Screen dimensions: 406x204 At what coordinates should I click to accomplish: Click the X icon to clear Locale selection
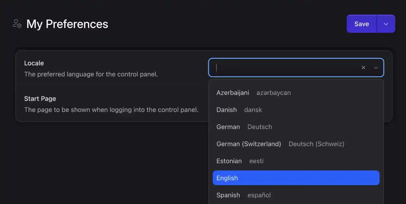pyautogui.click(x=363, y=67)
